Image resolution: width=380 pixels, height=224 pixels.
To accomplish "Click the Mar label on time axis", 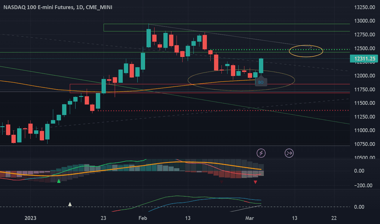I will click(250, 218).
